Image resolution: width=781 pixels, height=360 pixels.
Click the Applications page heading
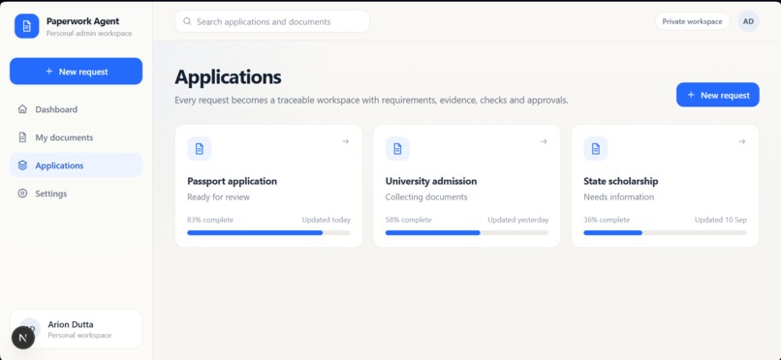click(x=228, y=77)
